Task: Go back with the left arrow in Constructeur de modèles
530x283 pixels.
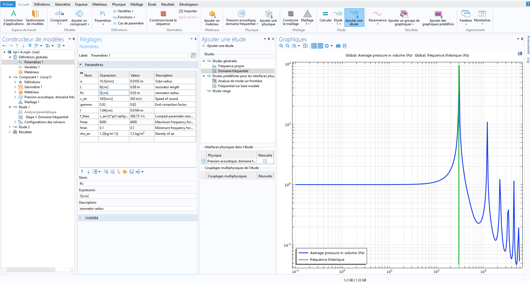Action: 4,46
